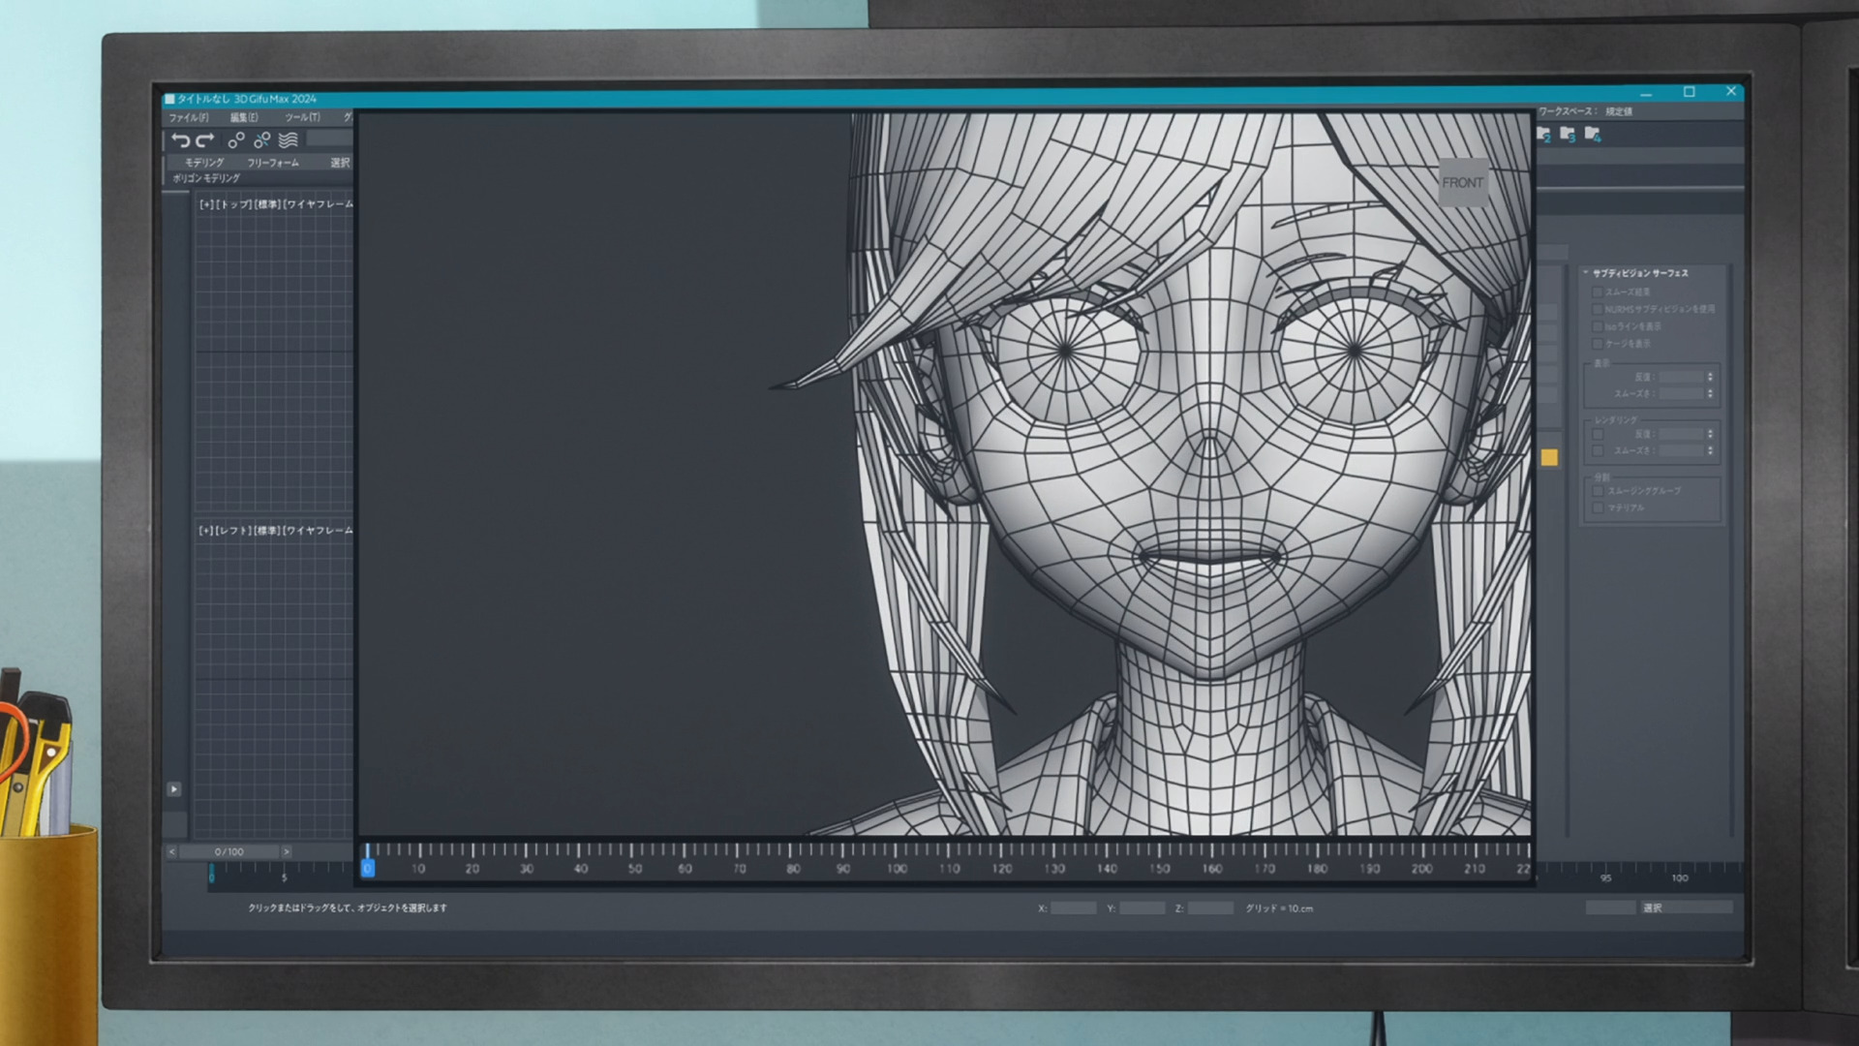Click the next frame arrow beside 0/100
The image size is (1859, 1046).
click(x=287, y=852)
